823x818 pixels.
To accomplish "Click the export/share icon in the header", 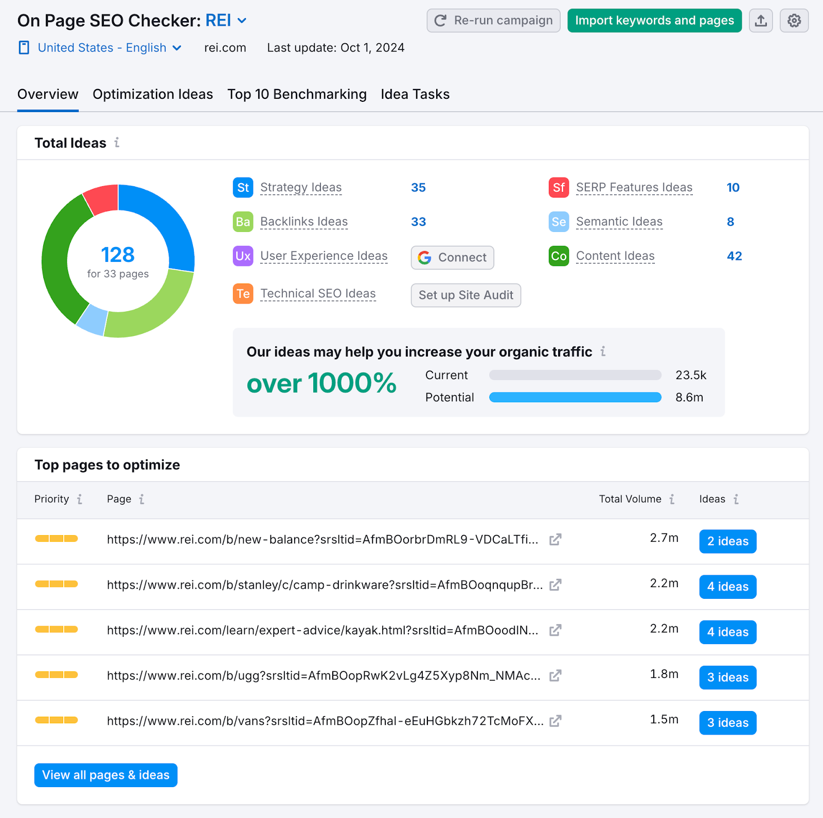I will tap(761, 21).
